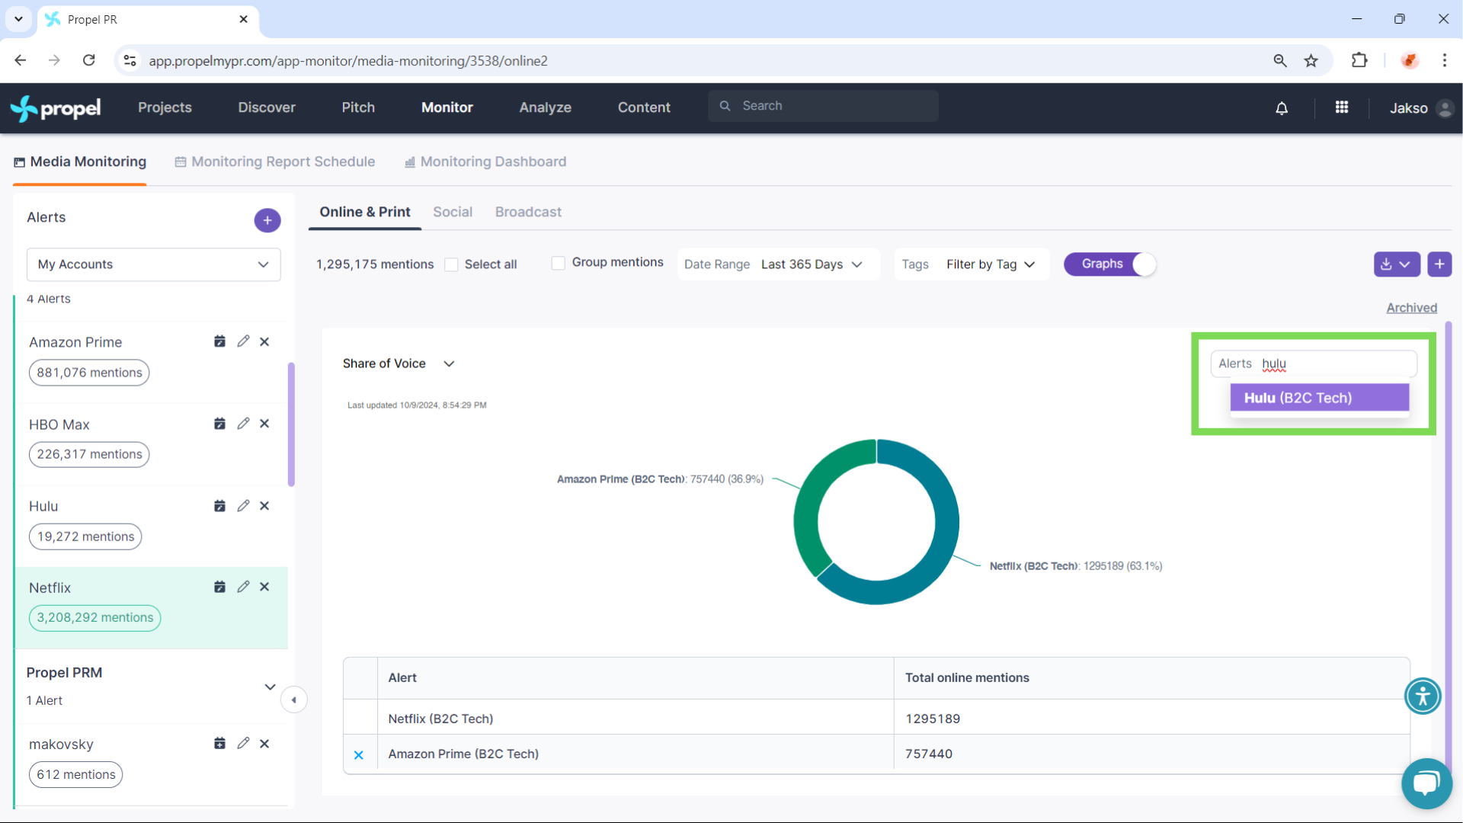Edit the HBO Max alert
This screenshot has width=1463, height=823.
[243, 423]
